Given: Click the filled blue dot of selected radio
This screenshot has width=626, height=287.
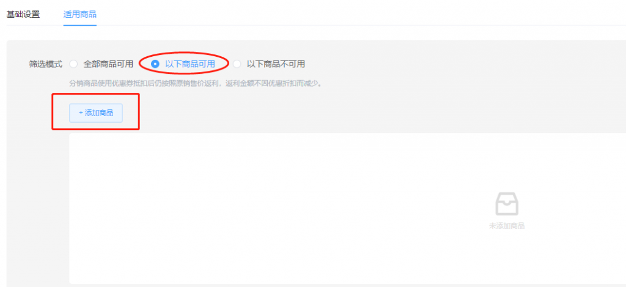Looking at the screenshot, I should (x=155, y=64).
